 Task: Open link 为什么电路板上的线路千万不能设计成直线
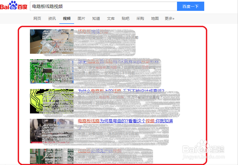121,91
